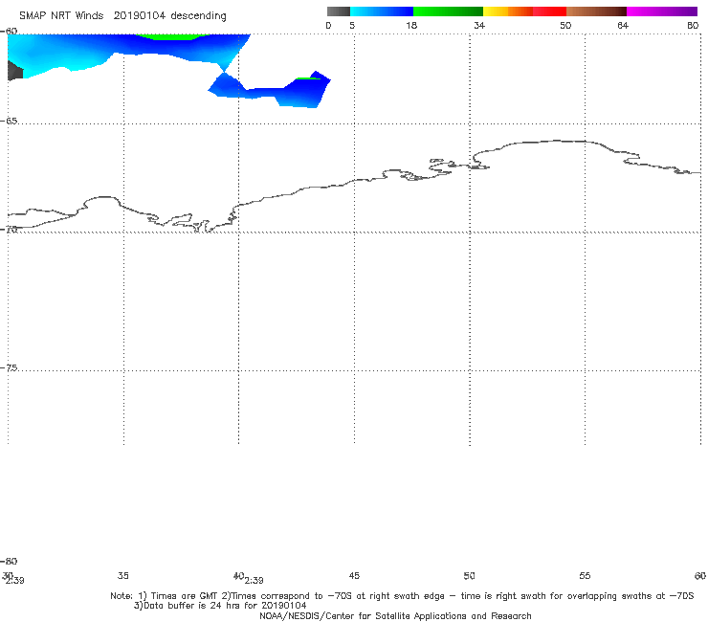Click the dark gray low-wind patch at left edge
The image size is (708, 622).
click(14, 71)
